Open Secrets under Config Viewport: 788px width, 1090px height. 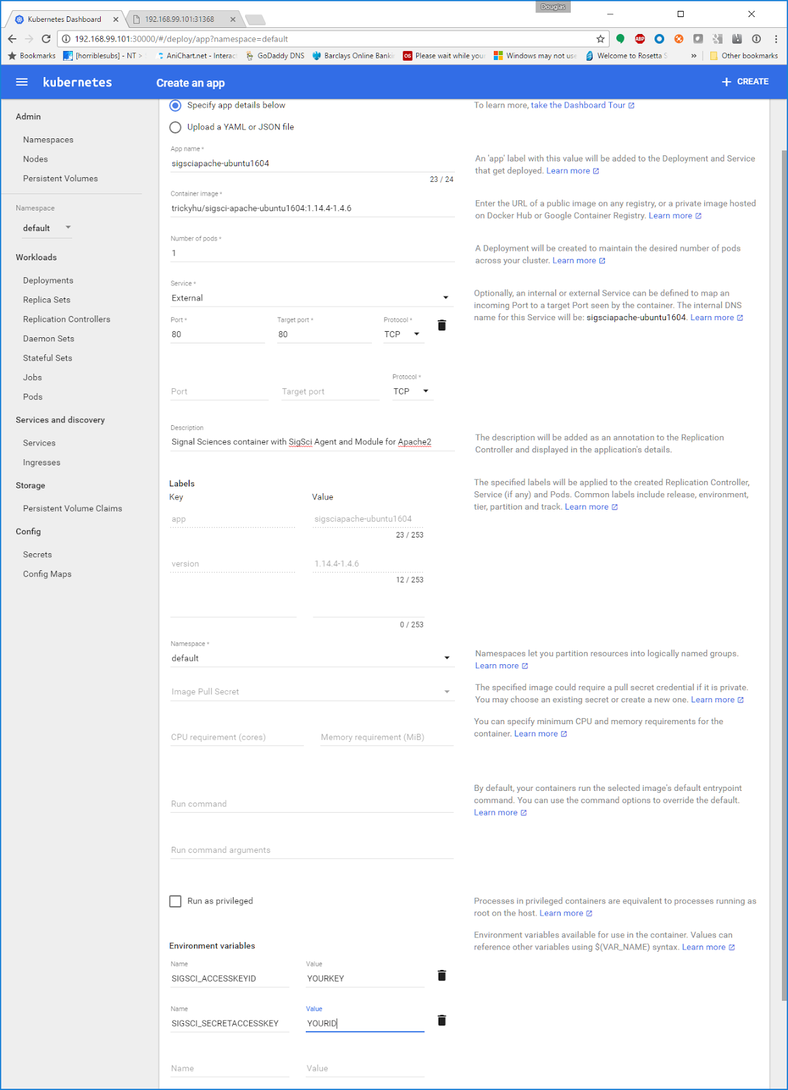[x=37, y=555]
